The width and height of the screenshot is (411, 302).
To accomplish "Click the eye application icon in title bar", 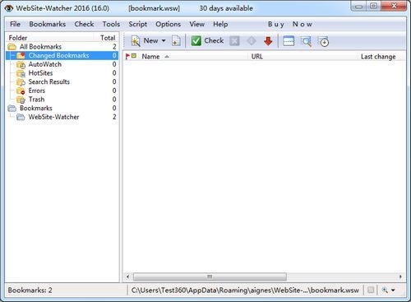I will 8,8.
